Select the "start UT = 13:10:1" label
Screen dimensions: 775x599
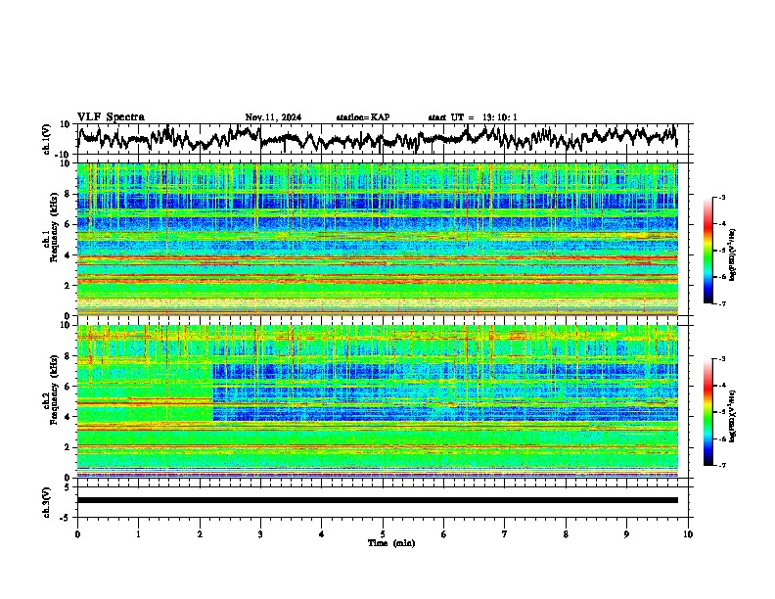point(473,117)
